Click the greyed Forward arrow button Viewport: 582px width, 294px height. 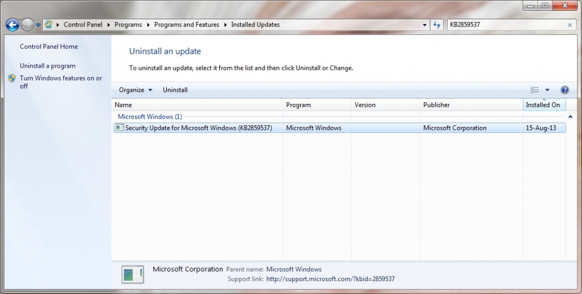28,25
